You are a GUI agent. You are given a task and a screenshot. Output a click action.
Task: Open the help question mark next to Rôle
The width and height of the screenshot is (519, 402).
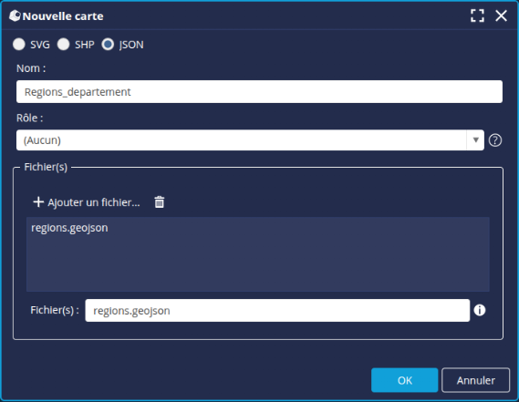pyautogui.click(x=495, y=140)
